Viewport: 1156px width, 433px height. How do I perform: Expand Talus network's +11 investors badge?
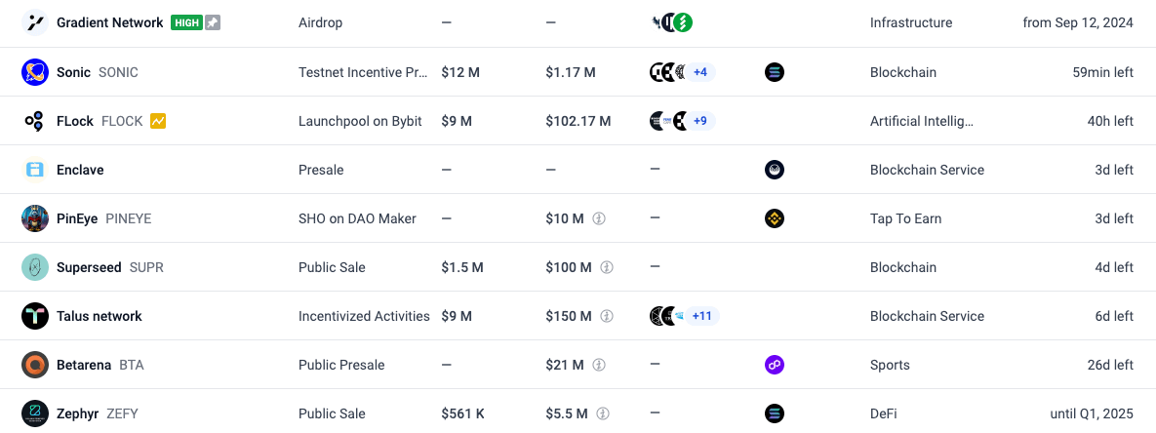pyautogui.click(x=702, y=316)
